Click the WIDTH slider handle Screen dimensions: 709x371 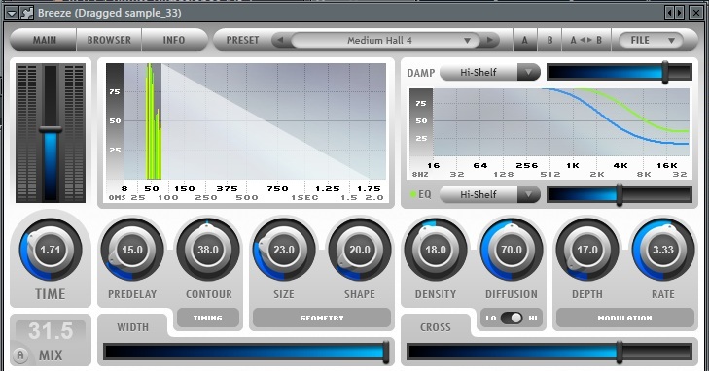tap(386, 352)
